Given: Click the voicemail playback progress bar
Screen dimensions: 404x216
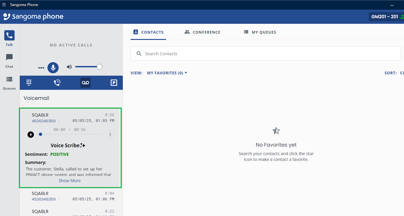Looking at the screenshot, I should 71,134.
